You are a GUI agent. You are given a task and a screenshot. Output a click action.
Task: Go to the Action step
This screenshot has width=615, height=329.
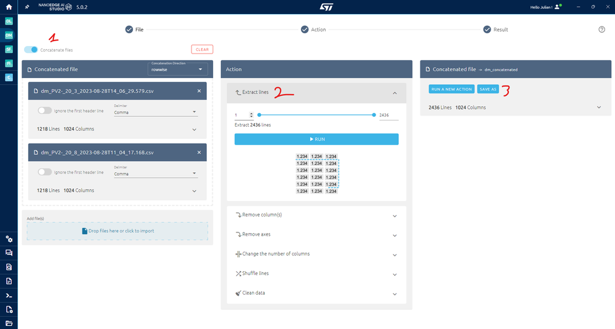(x=313, y=30)
